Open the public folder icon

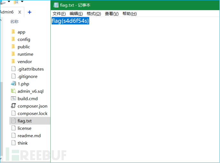pyautogui.click(x=13, y=47)
